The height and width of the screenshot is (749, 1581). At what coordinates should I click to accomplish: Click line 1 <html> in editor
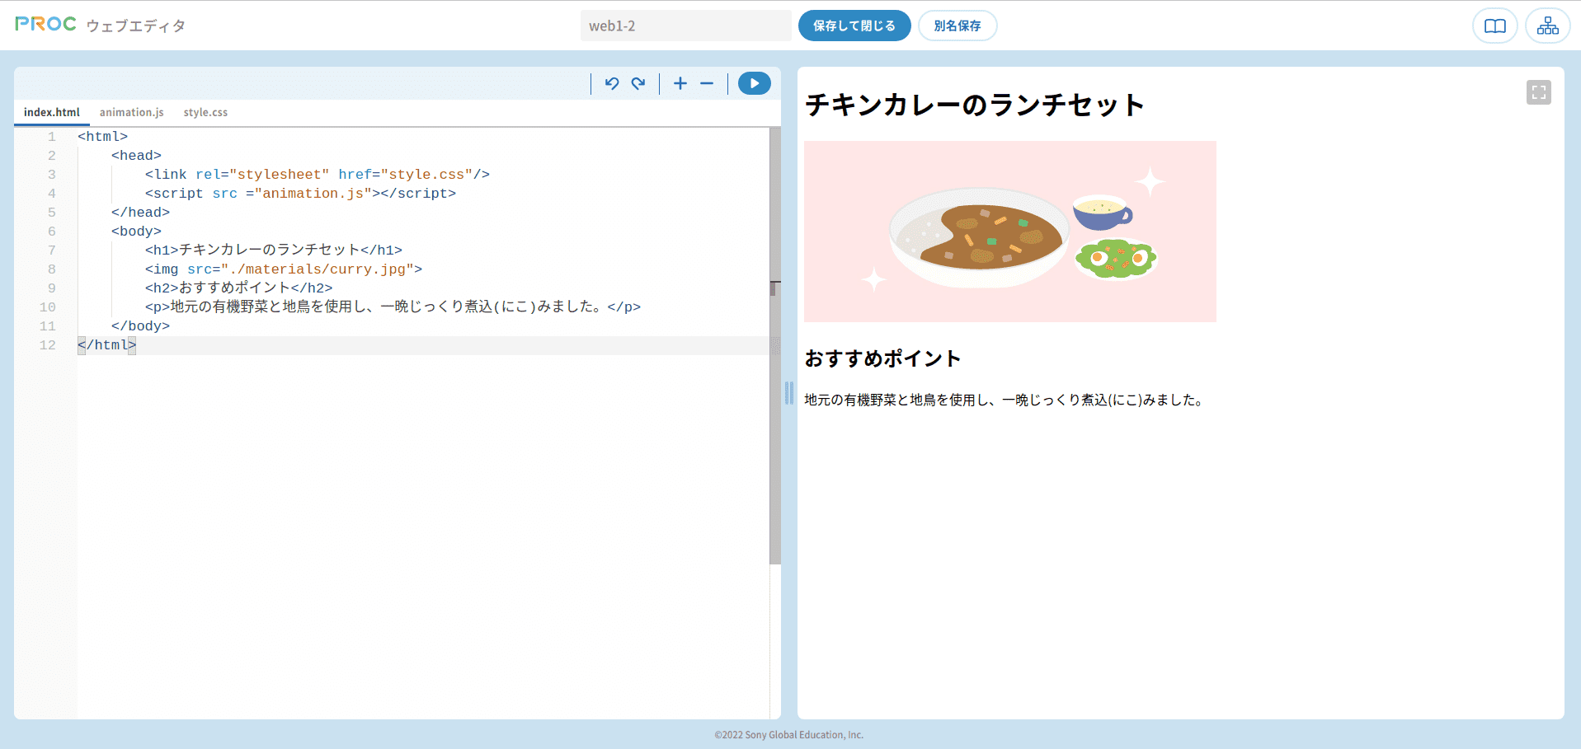[x=103, y=137]
